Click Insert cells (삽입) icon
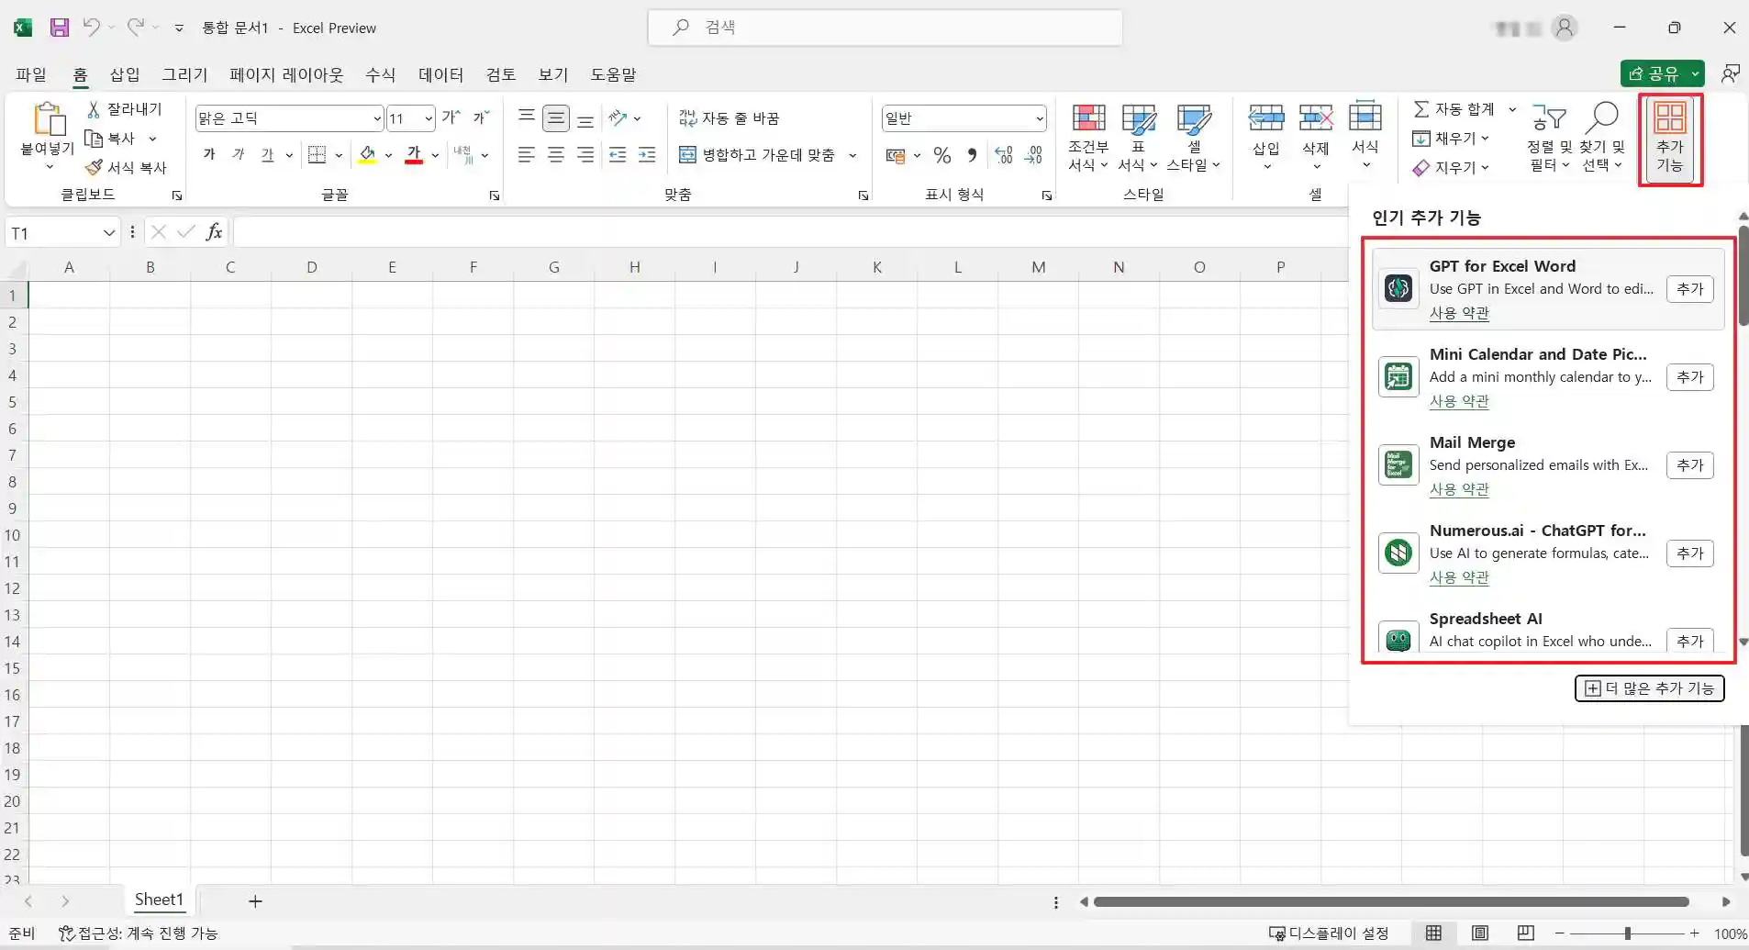1749x950 pixels. coord(1266,117)
